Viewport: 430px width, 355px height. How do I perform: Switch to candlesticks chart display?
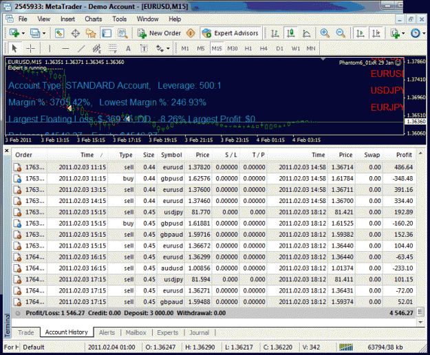tap(291, 33)
